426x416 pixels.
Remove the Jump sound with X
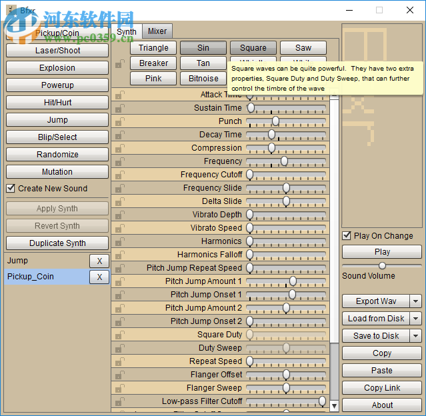99,261
